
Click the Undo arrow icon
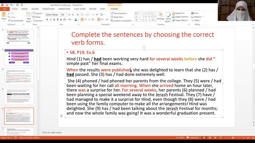coord(12,5)
